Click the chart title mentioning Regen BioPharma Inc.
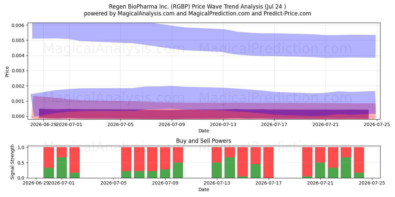This screenshot has height=197, width=395. (x=197, y=7)
